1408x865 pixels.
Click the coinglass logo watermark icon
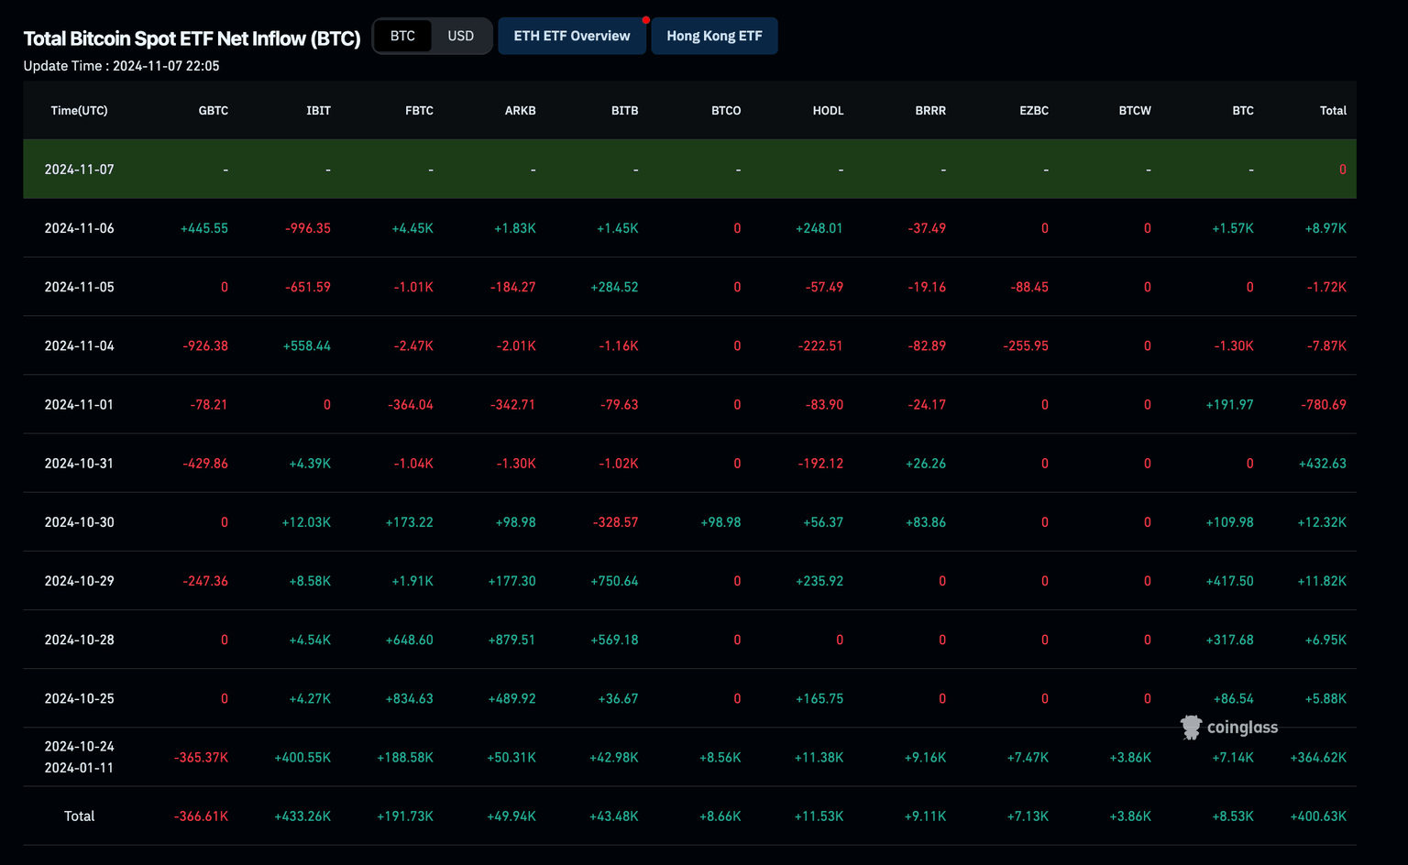pyautogui.click(x=1191, y=728)
